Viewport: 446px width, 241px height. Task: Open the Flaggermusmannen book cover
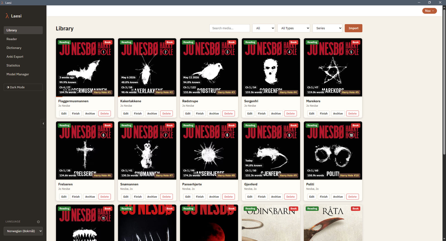[x=85, y=67]
